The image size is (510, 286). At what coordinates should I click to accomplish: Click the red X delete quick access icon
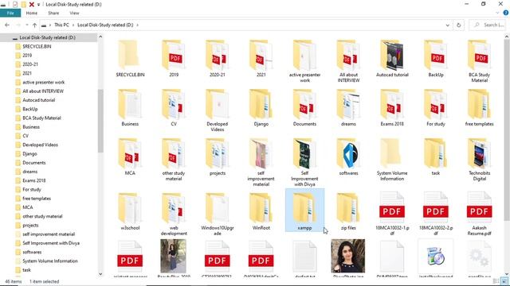click(32, 4)
